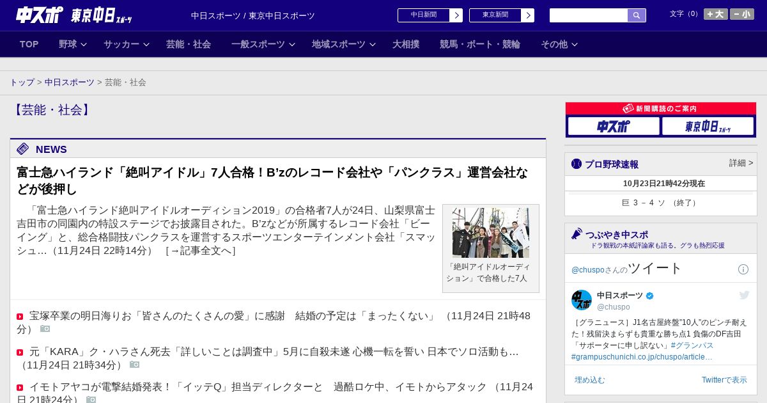Open the プロ野球速報 heading link
Image resolution: width=767 pixels, height=403 pixels.
[612, 164]
